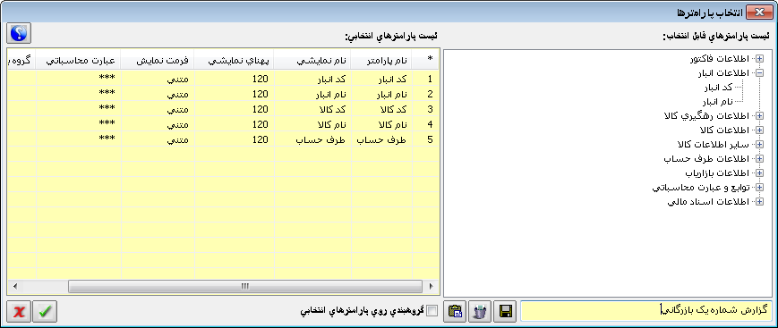The width and height of the screenshot is (778, 328).
Task: Expand the اطلاعات طرف حساب node
Action: pos(758,159)
